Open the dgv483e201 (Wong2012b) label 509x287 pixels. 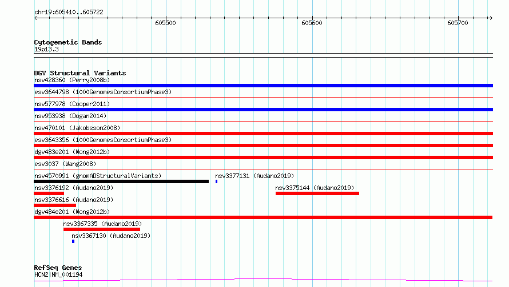click(x=72, y=152)
